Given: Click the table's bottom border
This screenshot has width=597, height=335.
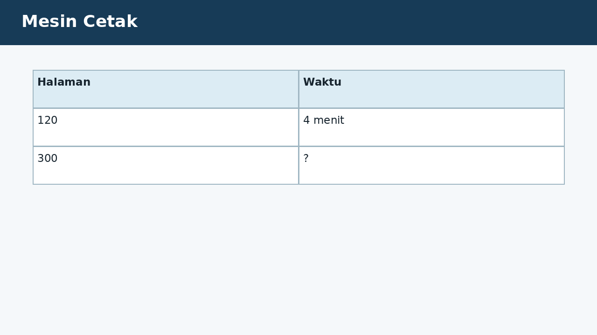Looking at the screenshot, I should [x=298, y=184].
